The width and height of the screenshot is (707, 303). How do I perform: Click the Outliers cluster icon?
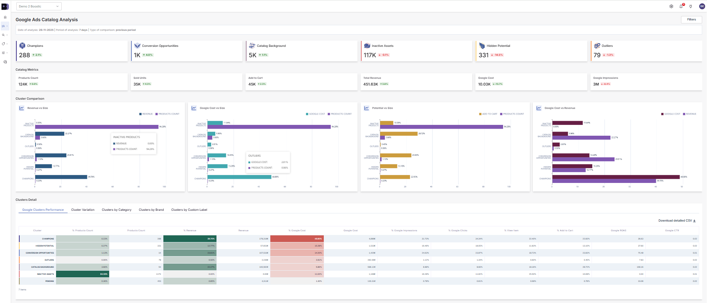(597, 46)
